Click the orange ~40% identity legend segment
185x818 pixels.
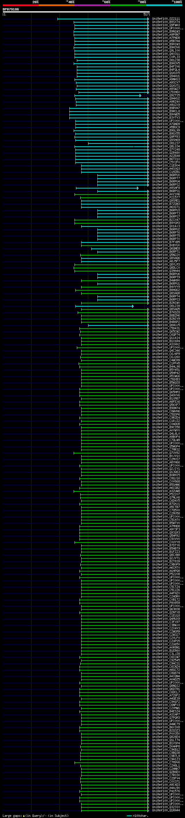coord(57,5)
